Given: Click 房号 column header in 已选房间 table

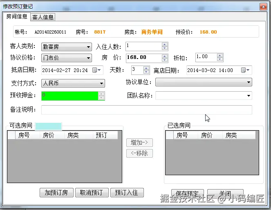Looking at the screenshot, I should [x=186, y=135].
